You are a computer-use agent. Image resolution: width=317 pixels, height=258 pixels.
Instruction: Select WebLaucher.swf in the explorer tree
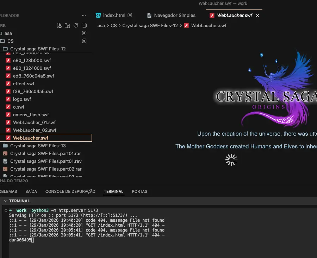point(46,138)
